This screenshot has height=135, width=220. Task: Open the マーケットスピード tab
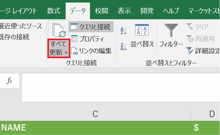point(204,11)
